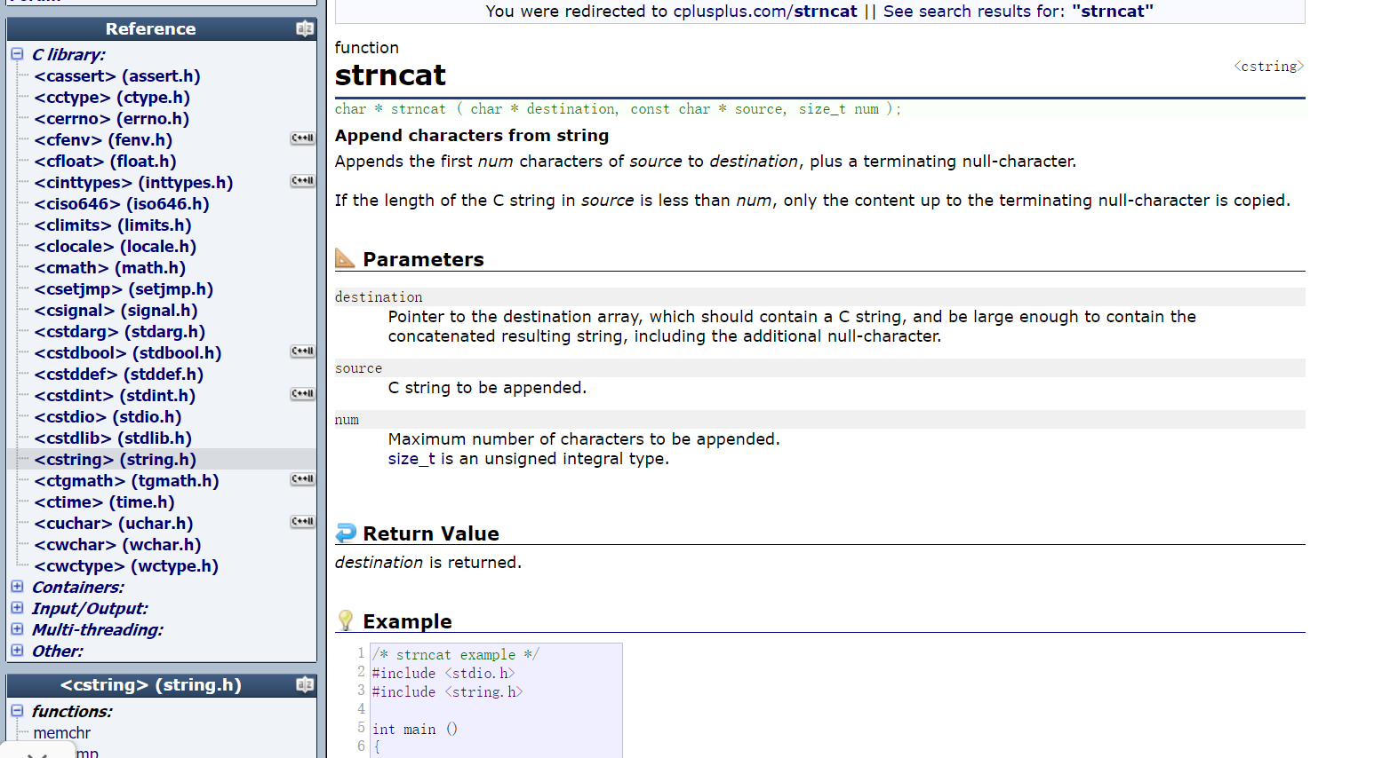
Task: Open the <cmath> (math.h) reference
Action: tap(110, 268)
